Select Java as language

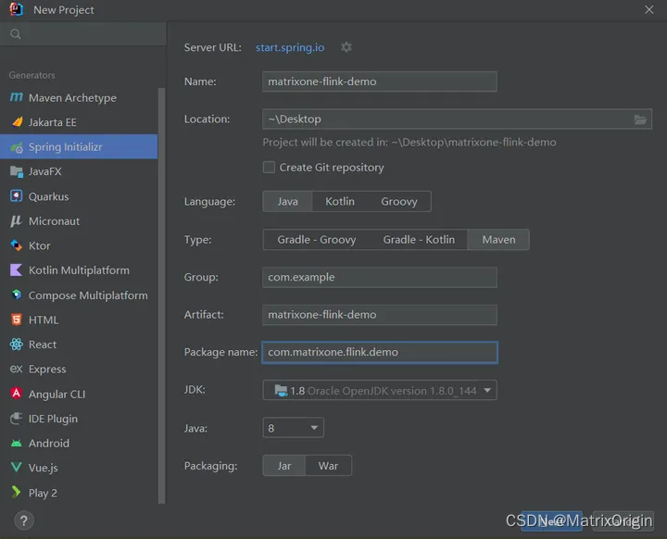click(x=287, y=201)
